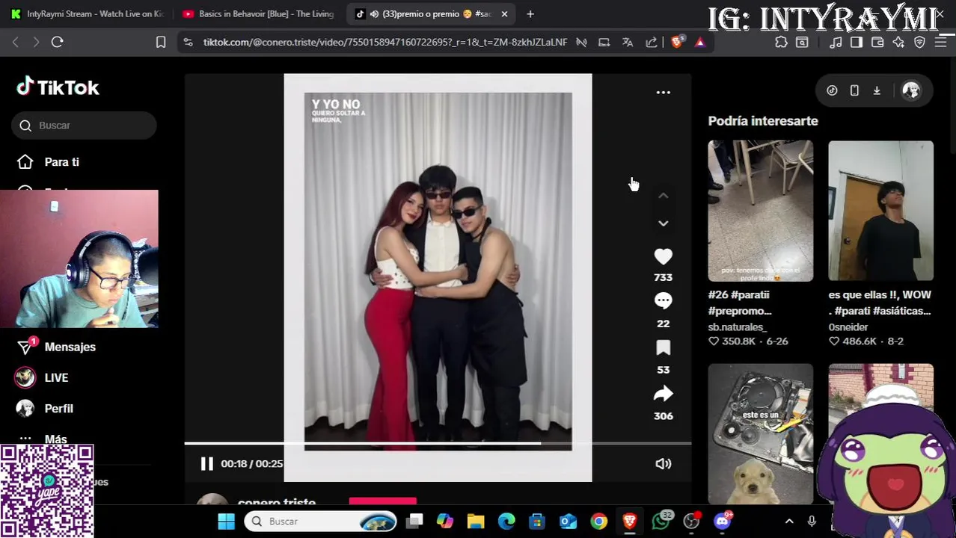Open Brave VPN shield icon
956x538 pixels.
(919, 42)
